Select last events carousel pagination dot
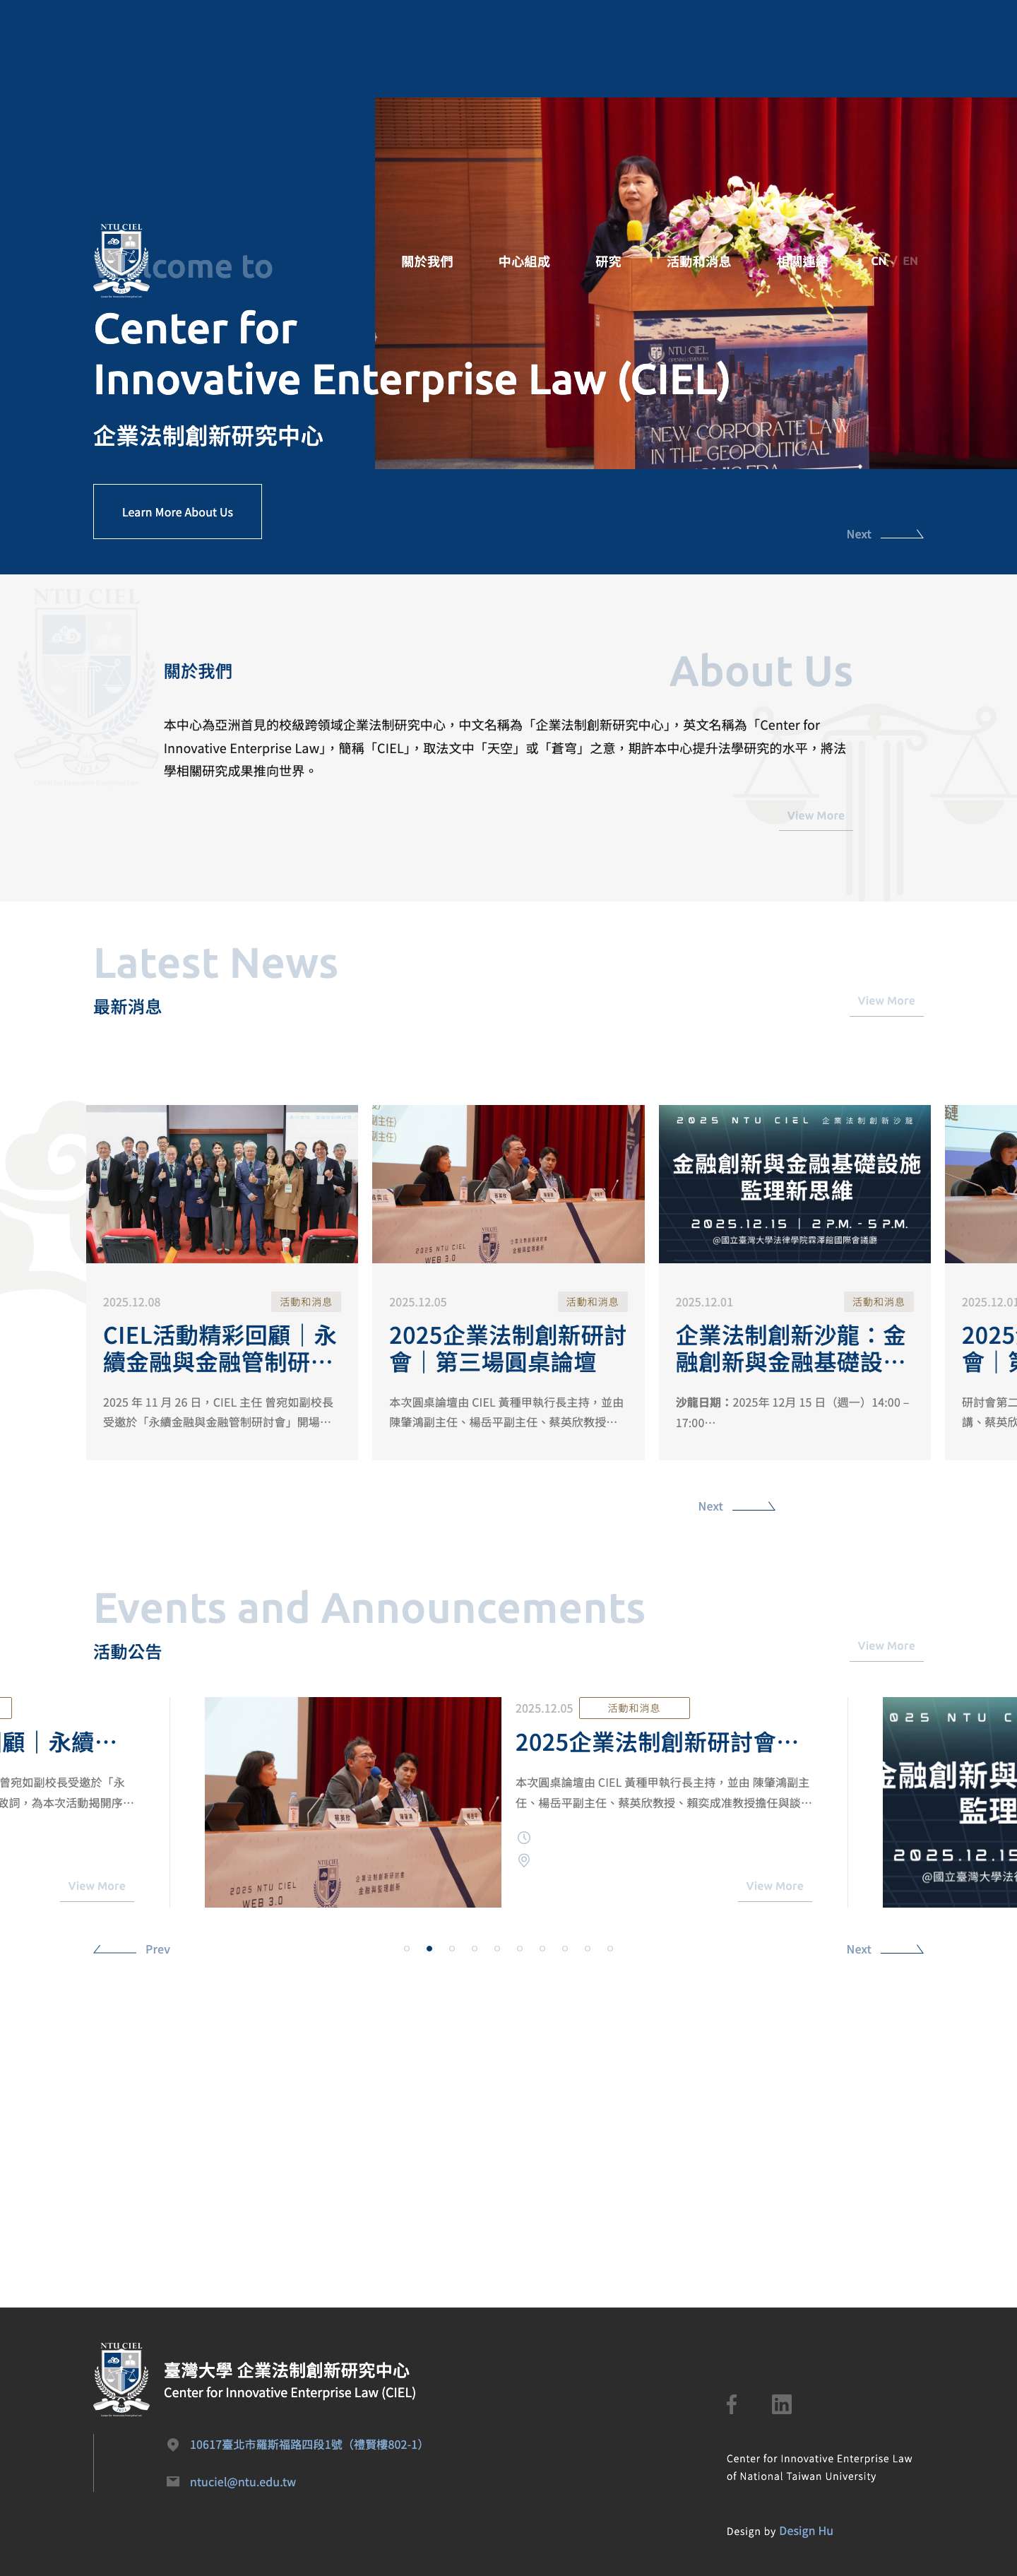 tap(610, 1948)
